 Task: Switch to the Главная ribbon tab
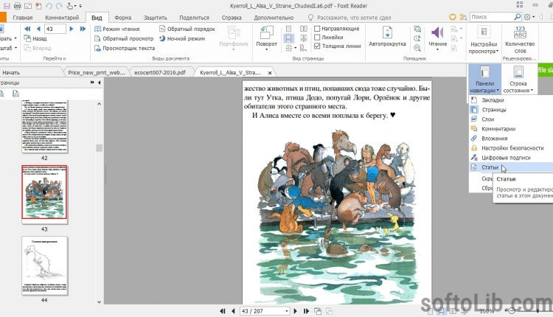click(x=23, y=17)
